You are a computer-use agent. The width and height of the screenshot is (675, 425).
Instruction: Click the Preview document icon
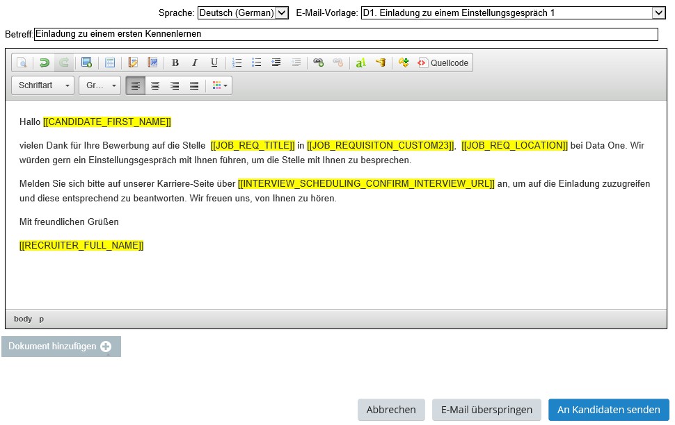tap(22, 63)
